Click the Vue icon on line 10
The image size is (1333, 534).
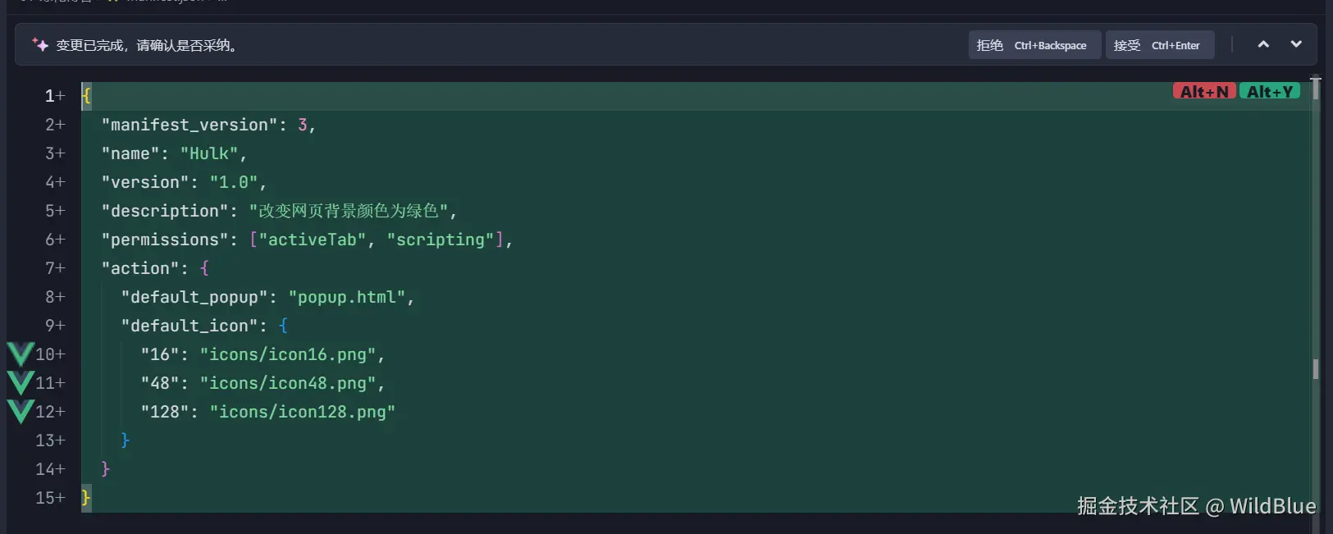point(21,354)
